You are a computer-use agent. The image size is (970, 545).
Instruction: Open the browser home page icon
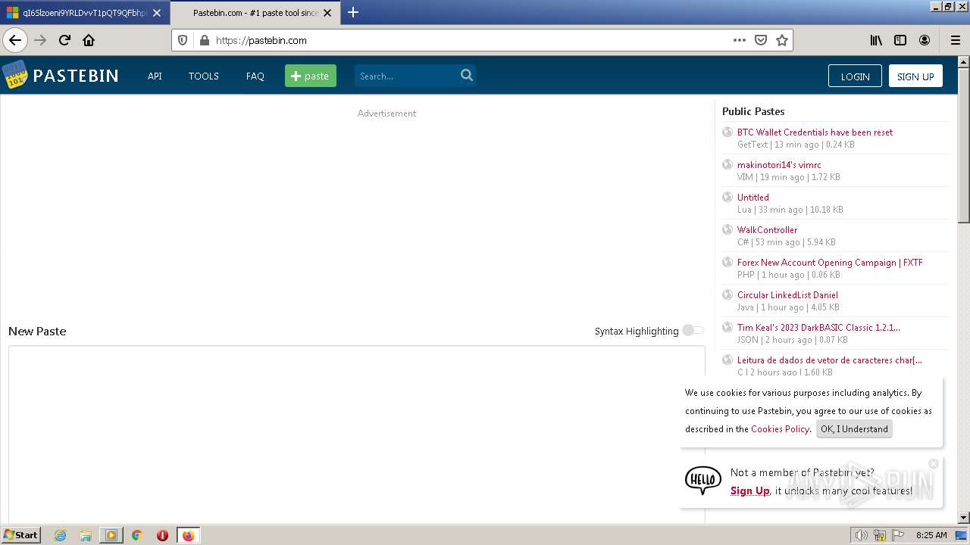pos(89,40)
